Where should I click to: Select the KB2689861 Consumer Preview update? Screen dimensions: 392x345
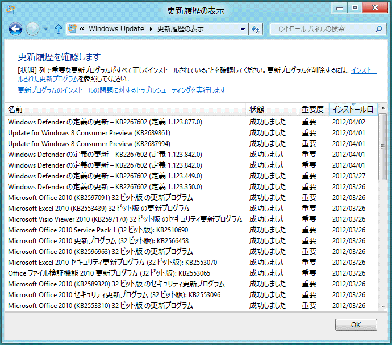pyautogui.click(x=191, y=133)
